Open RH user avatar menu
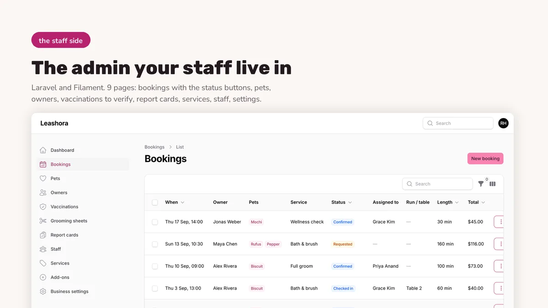Viewport: 548px width, 308px height. tap(503, 123)
